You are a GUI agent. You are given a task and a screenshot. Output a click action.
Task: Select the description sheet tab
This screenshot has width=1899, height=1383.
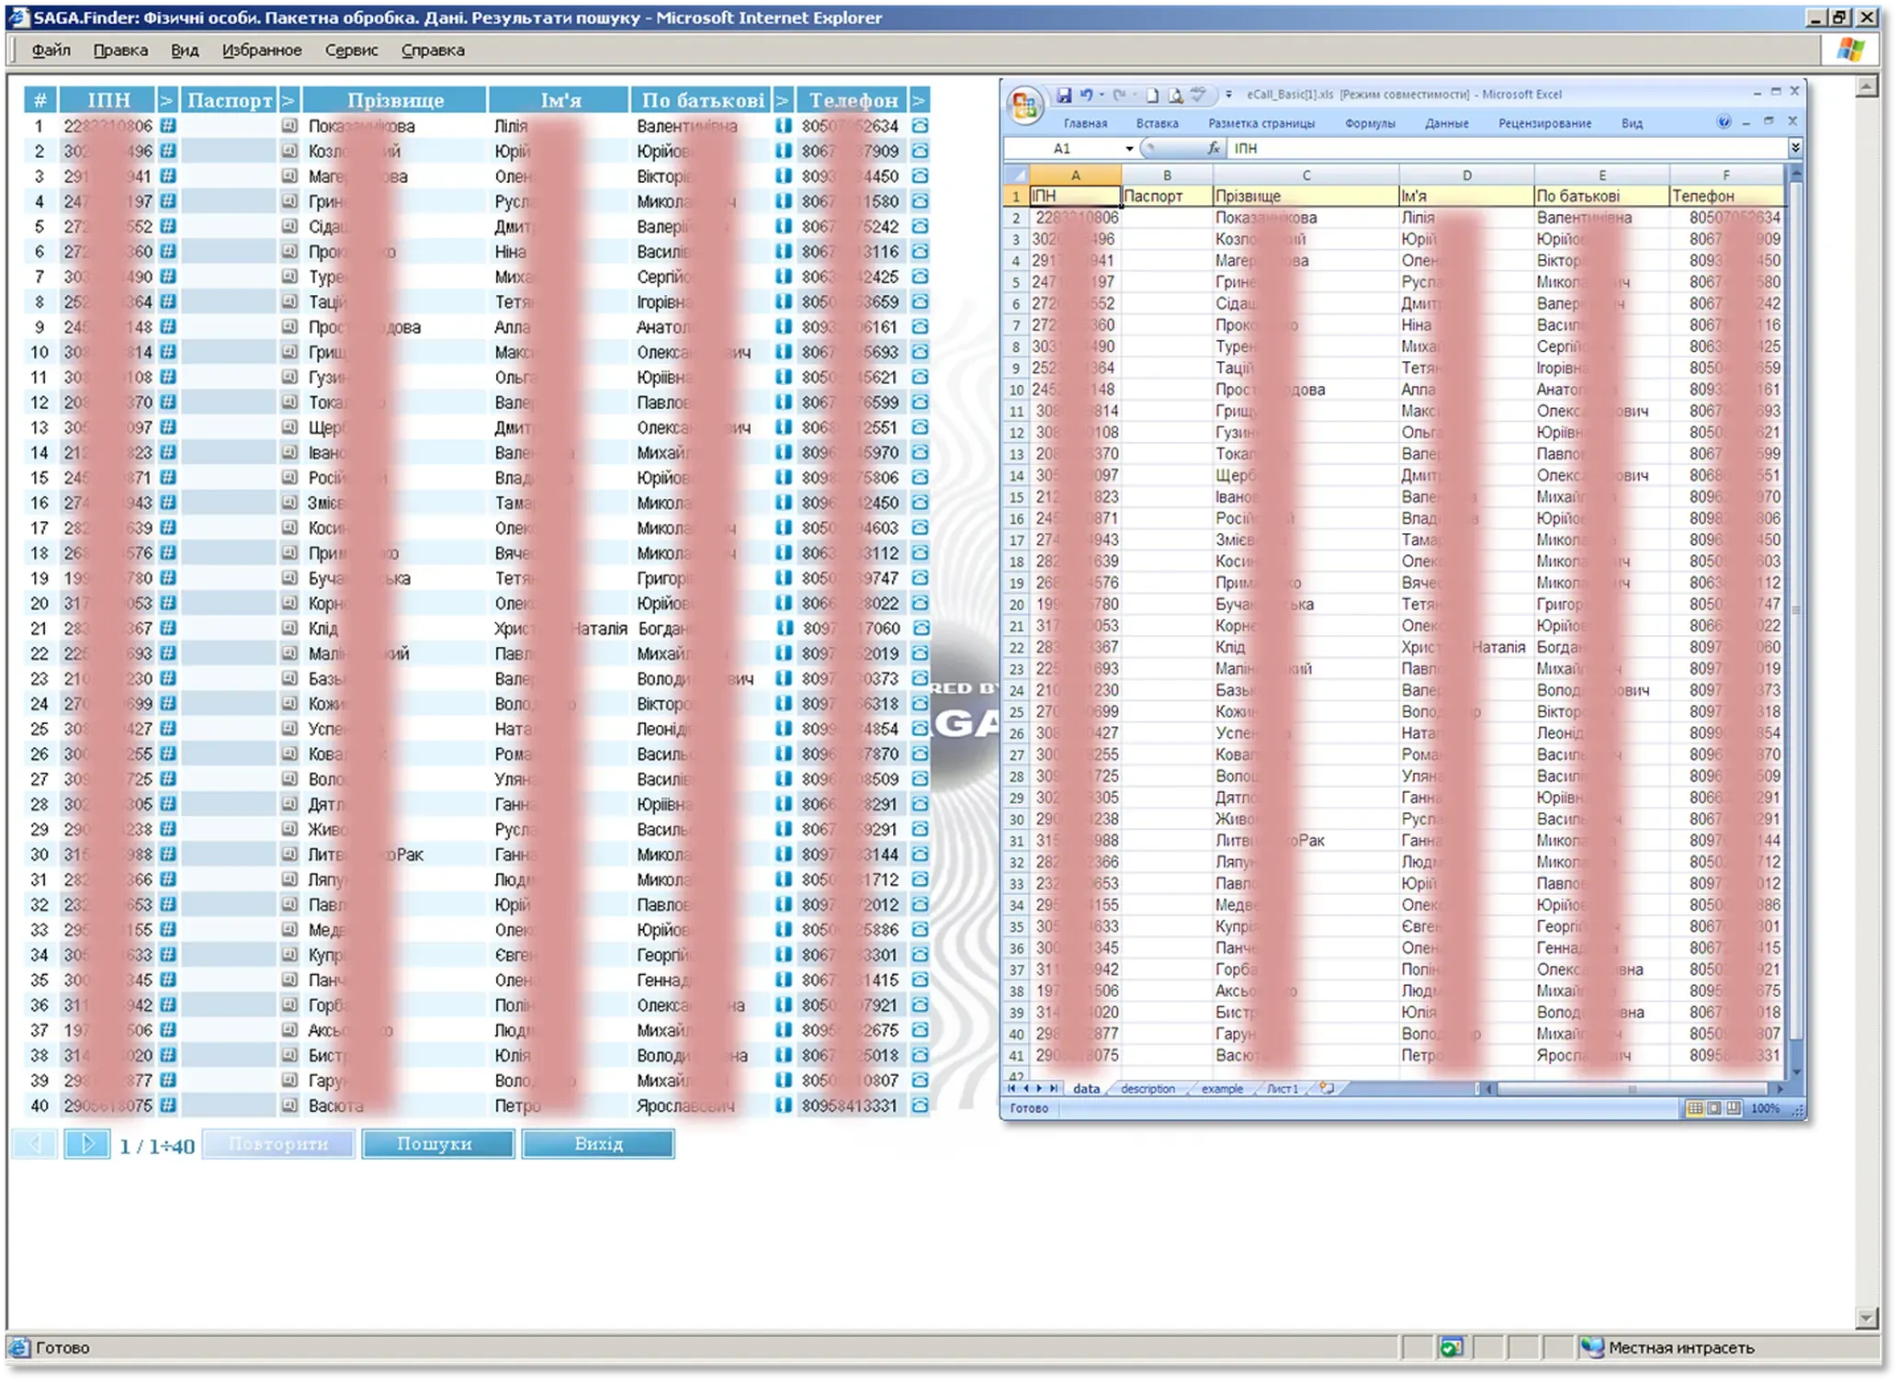coord(1147,1089)
